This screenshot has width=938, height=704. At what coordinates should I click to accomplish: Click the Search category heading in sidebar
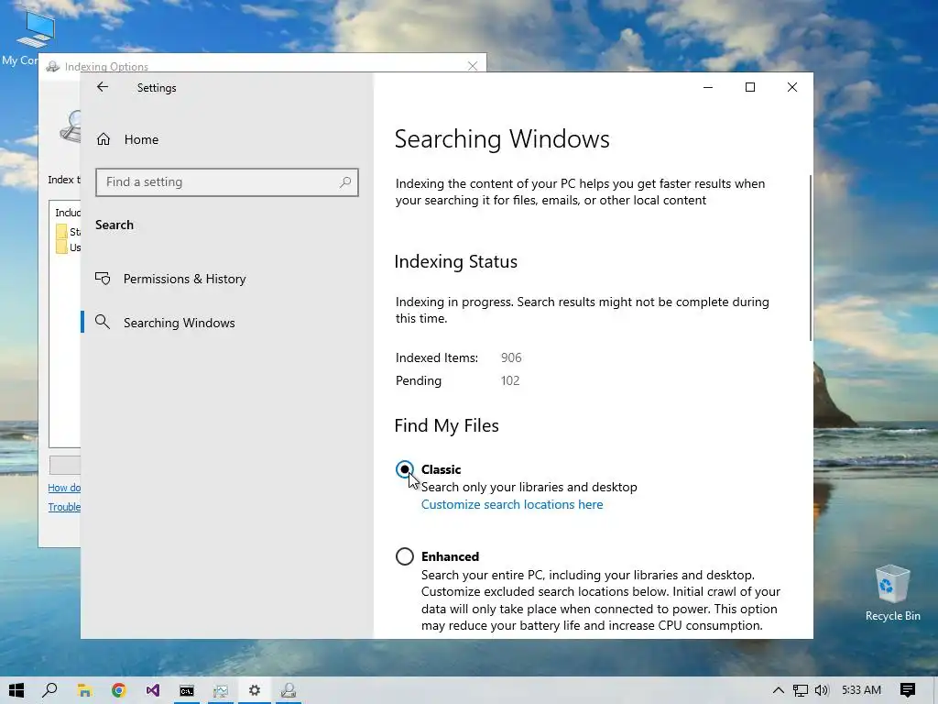(x=115, y=225)
